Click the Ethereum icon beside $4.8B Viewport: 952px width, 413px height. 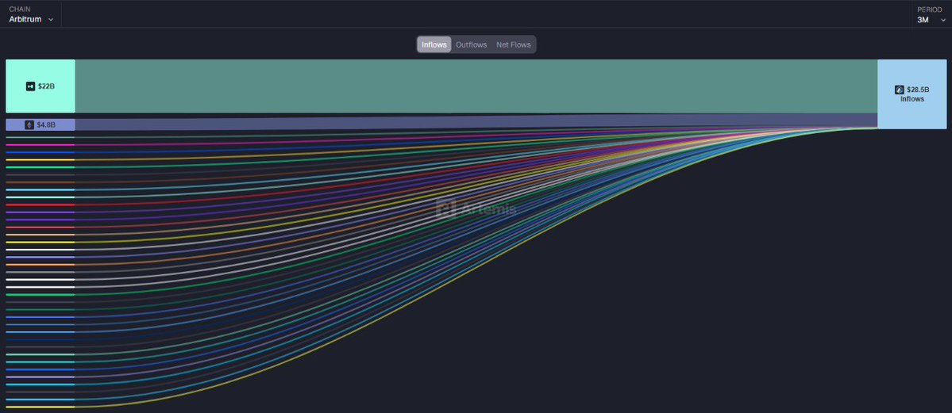click(29, 124)
